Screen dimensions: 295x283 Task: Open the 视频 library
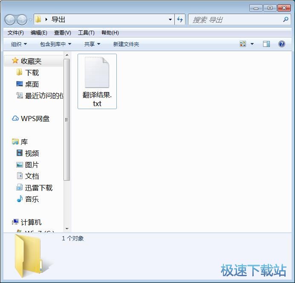click(x=32, y=153)
